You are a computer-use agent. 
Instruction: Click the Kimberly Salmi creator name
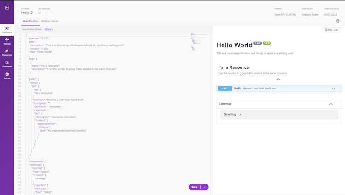coord(310,15)
